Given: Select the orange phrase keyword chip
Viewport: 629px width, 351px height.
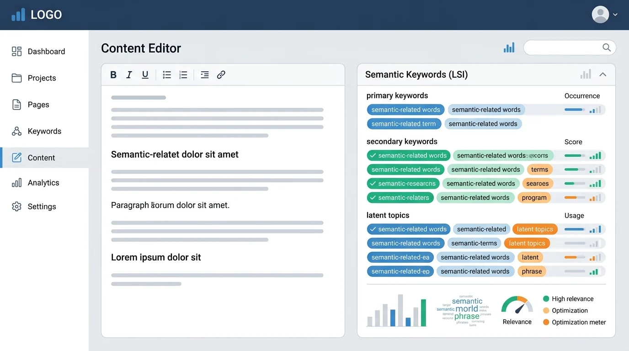Looking at the screenshot, I should pyautogui.click(x=532, y=271).
